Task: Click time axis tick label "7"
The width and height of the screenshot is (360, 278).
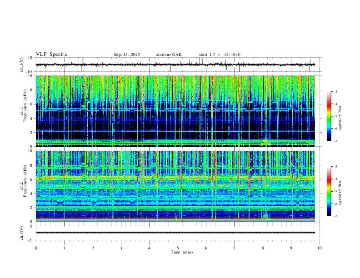Action: pyautogui.click(x=235, y=248)
